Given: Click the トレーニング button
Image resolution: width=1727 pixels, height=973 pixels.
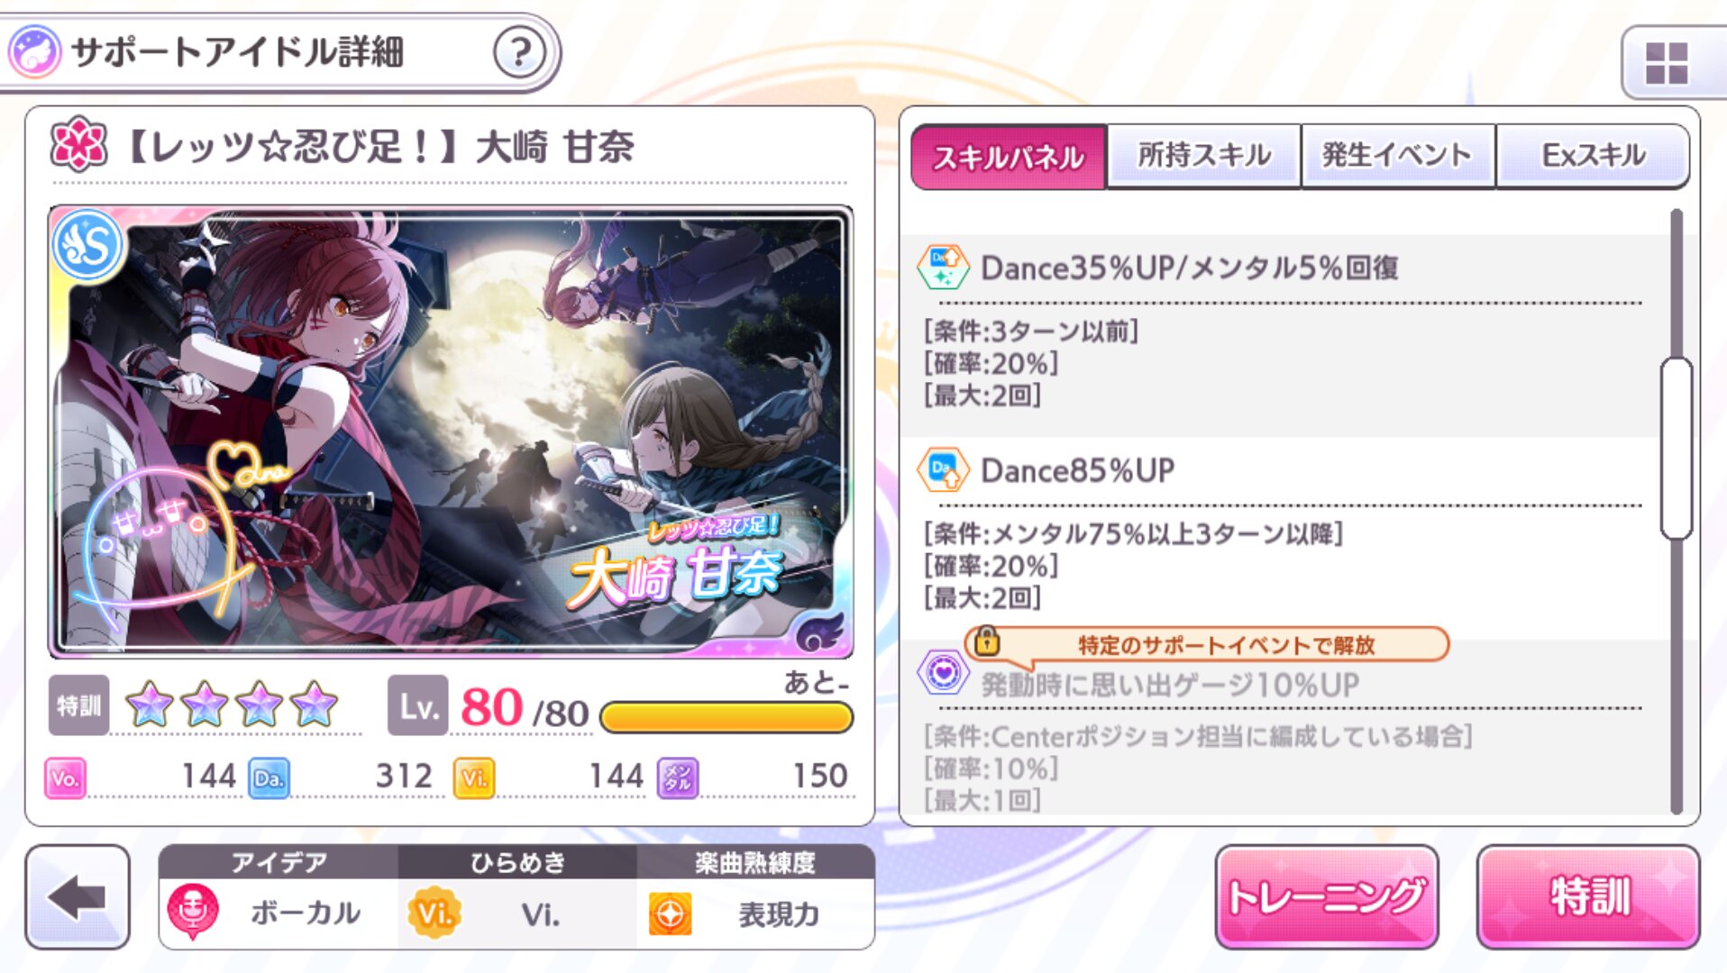Looking at the screenshot, I should pyautogui.click(x=1326, y=896).
